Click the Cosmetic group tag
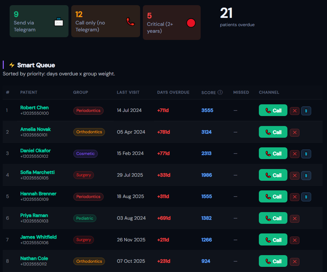 [85, 154]
